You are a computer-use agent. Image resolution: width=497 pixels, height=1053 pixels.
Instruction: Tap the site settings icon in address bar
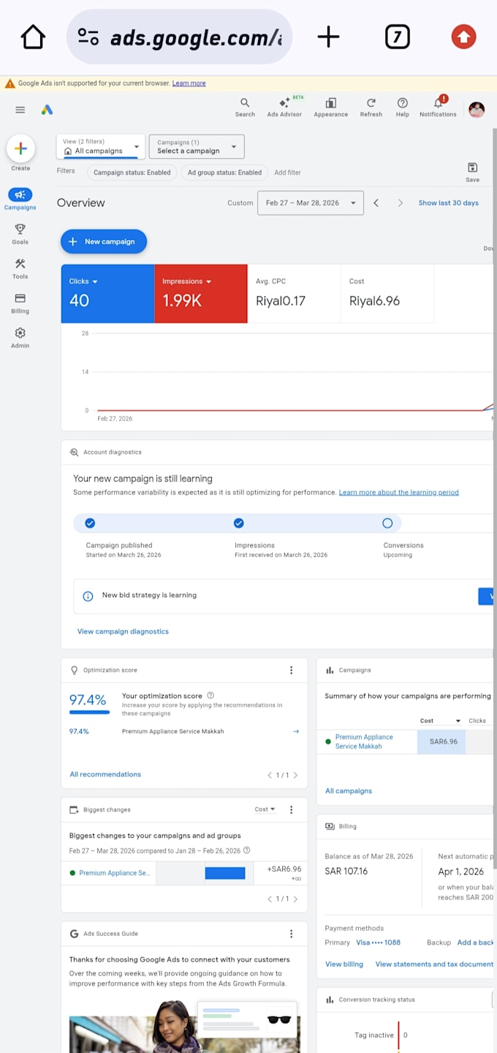click(x=88, y=37)
